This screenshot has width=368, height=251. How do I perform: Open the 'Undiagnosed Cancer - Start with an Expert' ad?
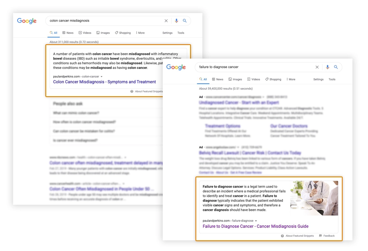239,103
